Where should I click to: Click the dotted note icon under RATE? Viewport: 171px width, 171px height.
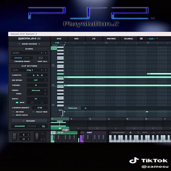click(42, 103)
